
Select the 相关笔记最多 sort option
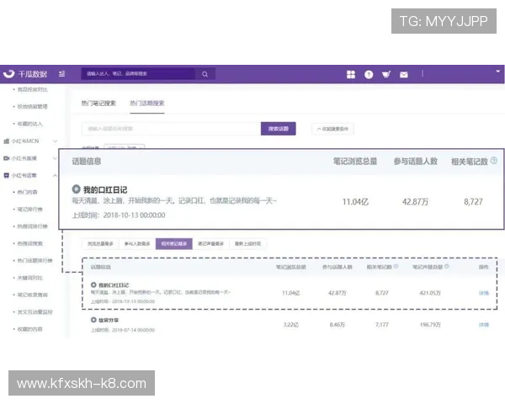174,243
